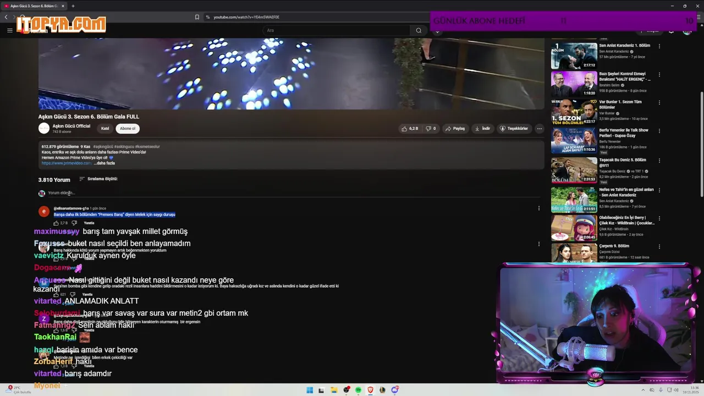Viewport: 704px width, 396px height.
Task: Expand description with '...daha fazla'
Action: [x=105, y=163]
